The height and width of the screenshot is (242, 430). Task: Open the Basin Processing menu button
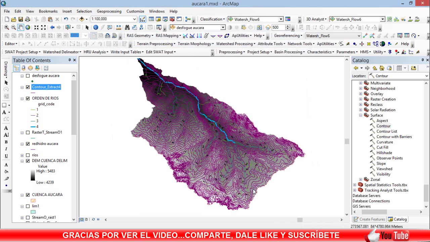(289, 52)
